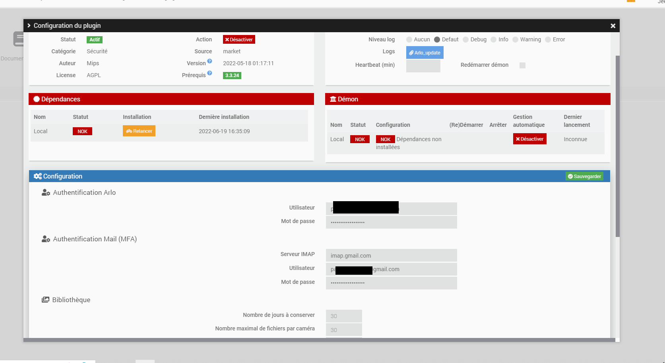Click Sauvegarder to save configuration
The image size is (665, 363).
click(x=584, y=176)
